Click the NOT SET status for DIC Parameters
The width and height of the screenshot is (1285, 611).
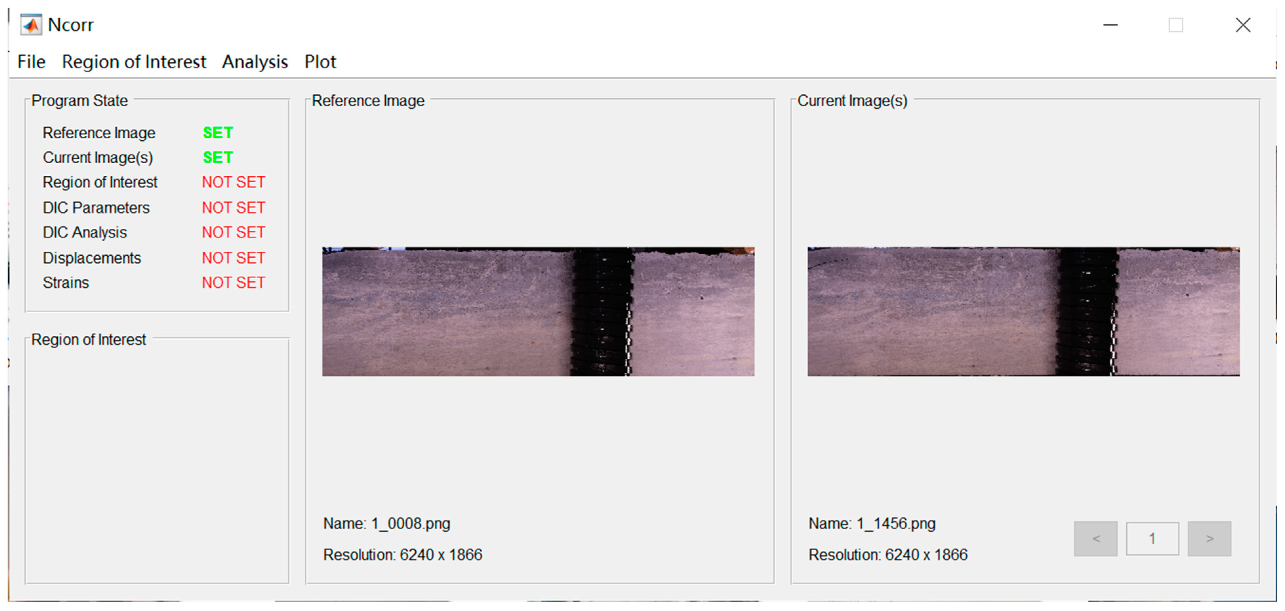pyautogui.click(x=233, y=207)
